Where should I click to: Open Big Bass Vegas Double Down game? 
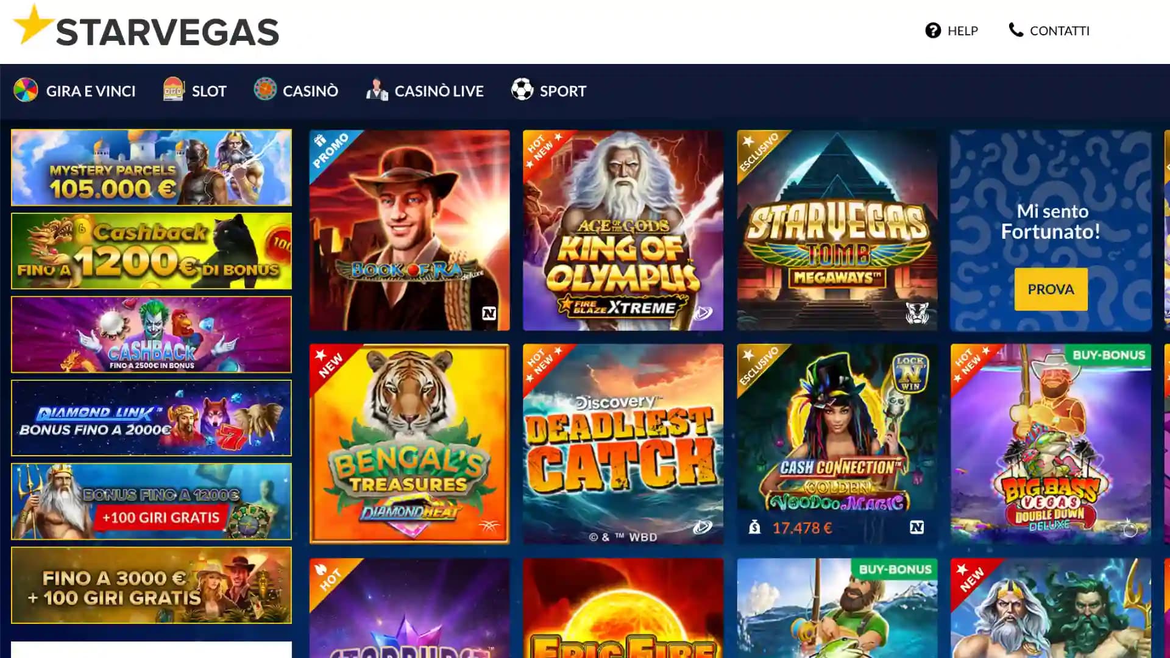coord(1051,444)
